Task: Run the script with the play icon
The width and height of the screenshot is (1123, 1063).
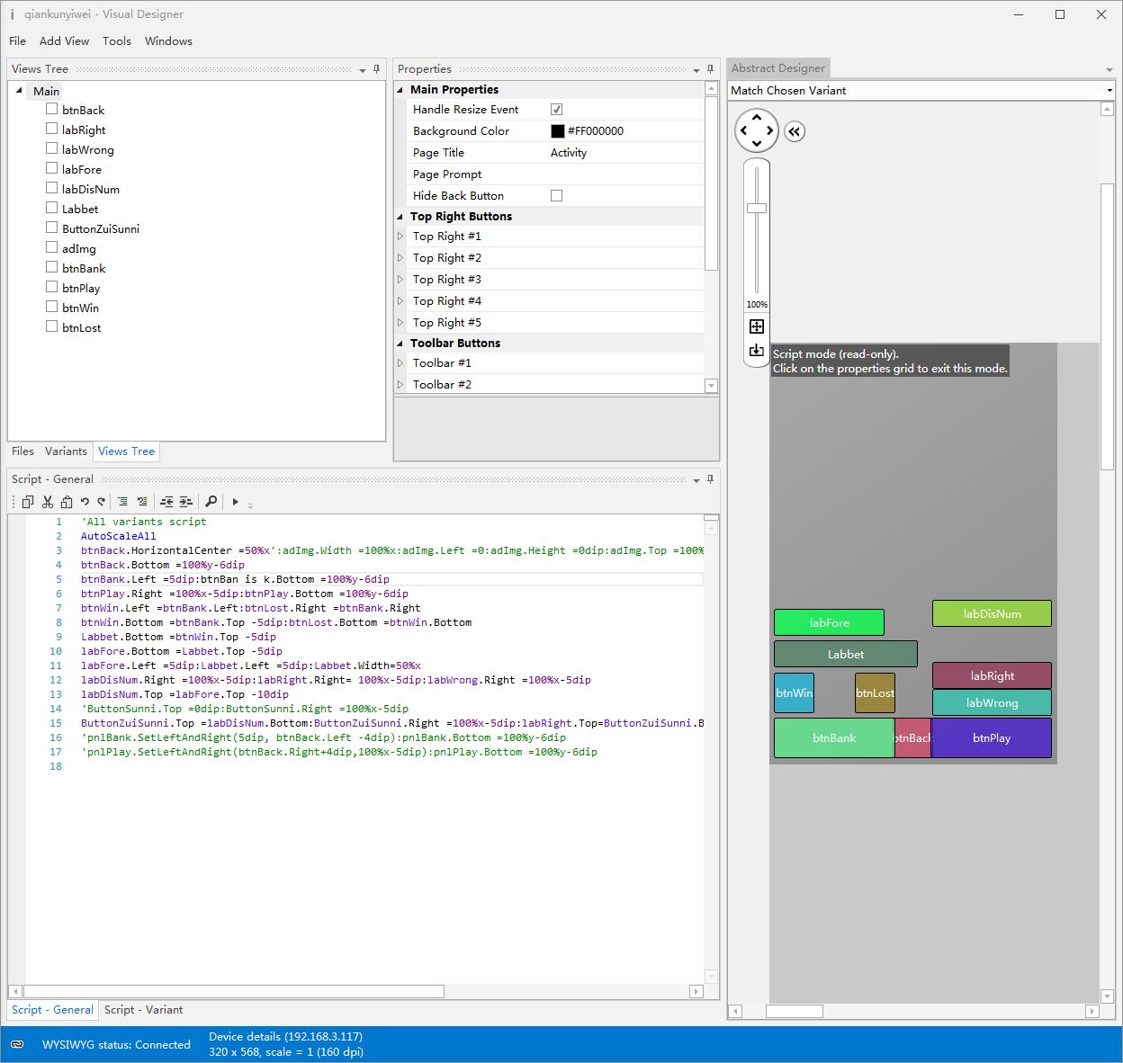Action: pyautogui.click(x=235, y=502)
